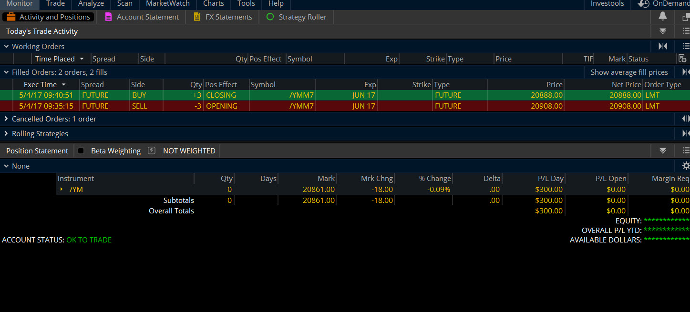Select the Activity and Positions sub-tab
Screen dimensions: 690x312
pyautogui.click(x=48, y=17)
